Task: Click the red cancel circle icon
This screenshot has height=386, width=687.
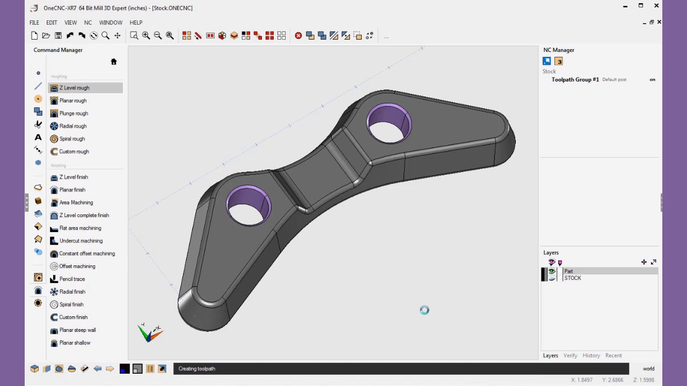Action: click(x=298, y=36)
